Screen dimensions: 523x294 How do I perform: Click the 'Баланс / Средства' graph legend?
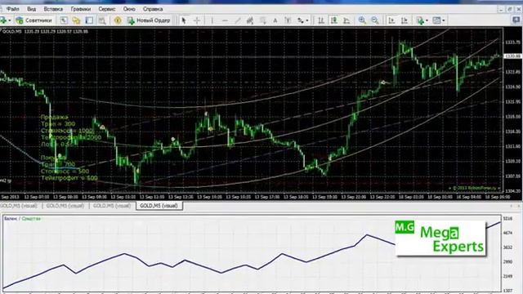[x=22, y=219]
